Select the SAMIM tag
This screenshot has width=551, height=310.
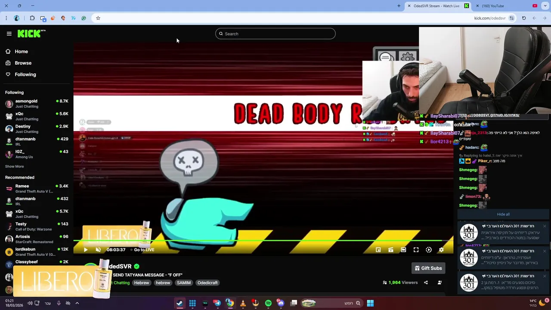tap(183, 283)
